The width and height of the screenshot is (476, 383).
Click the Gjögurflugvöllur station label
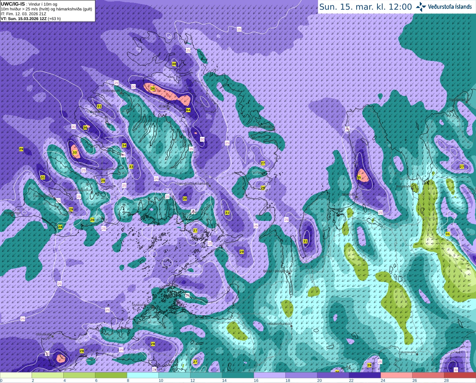pos(262,127)
